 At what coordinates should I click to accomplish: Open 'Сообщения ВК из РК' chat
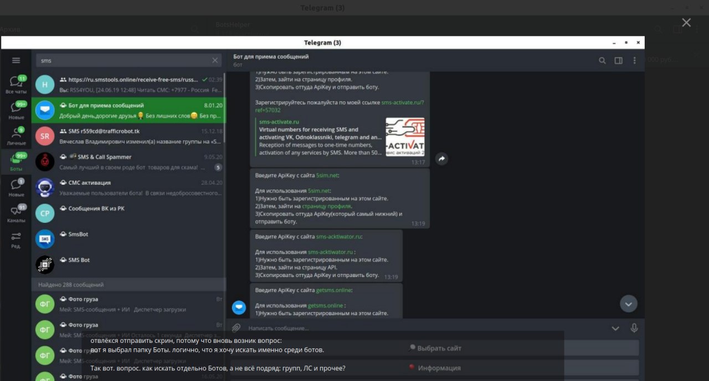point(129,213)
